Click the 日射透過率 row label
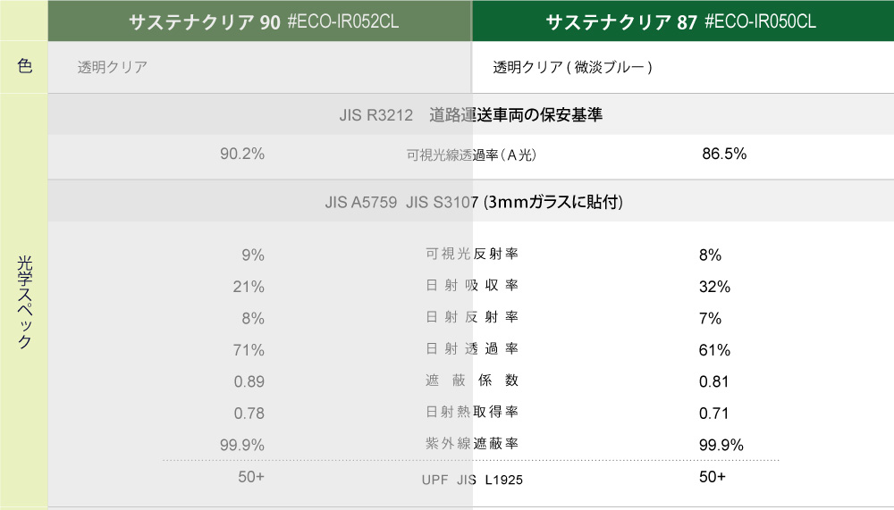The height and width of the screenshot is (510, 894). 472,349
